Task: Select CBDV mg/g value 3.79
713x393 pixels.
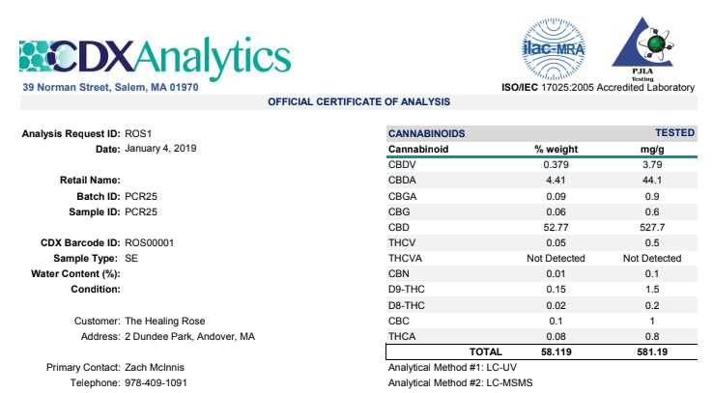Action: click(x=652, y=164)
